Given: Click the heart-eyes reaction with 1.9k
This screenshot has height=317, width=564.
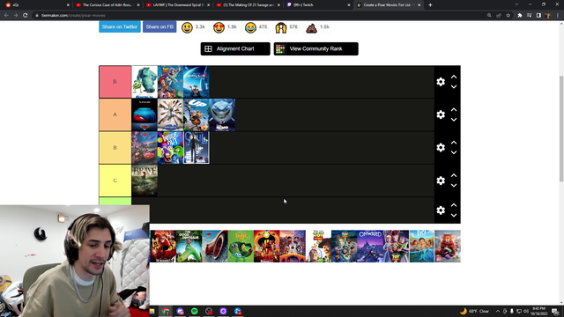Looking at the screenshot, I should click(219, 27).
